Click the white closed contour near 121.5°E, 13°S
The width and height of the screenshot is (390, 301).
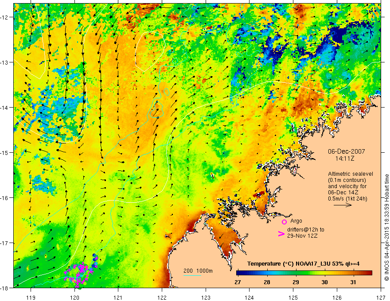tap(150, 51)
